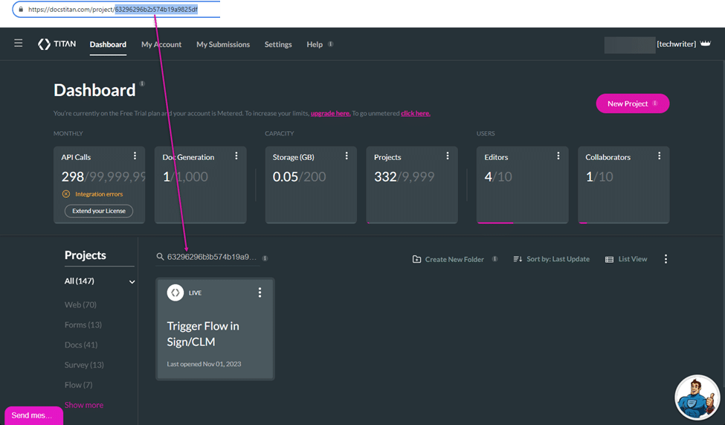The width and height of the screenshot is (725, 425).
Task: Click info icon beside Create New Folder
Action: click(494, 259)
